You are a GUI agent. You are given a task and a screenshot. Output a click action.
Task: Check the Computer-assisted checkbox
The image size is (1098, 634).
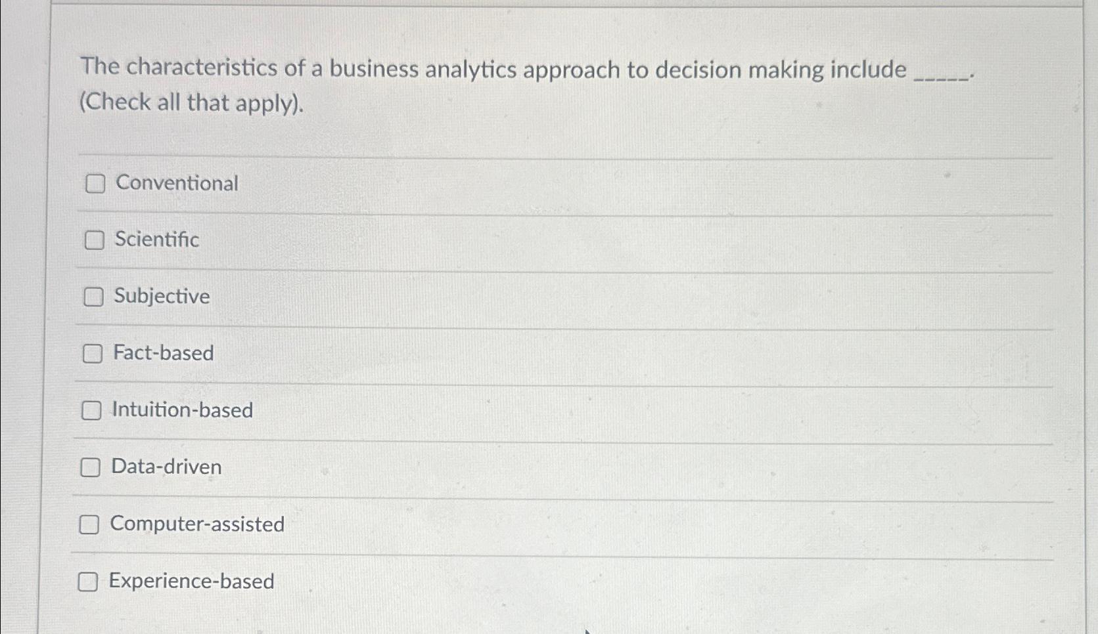89,524
